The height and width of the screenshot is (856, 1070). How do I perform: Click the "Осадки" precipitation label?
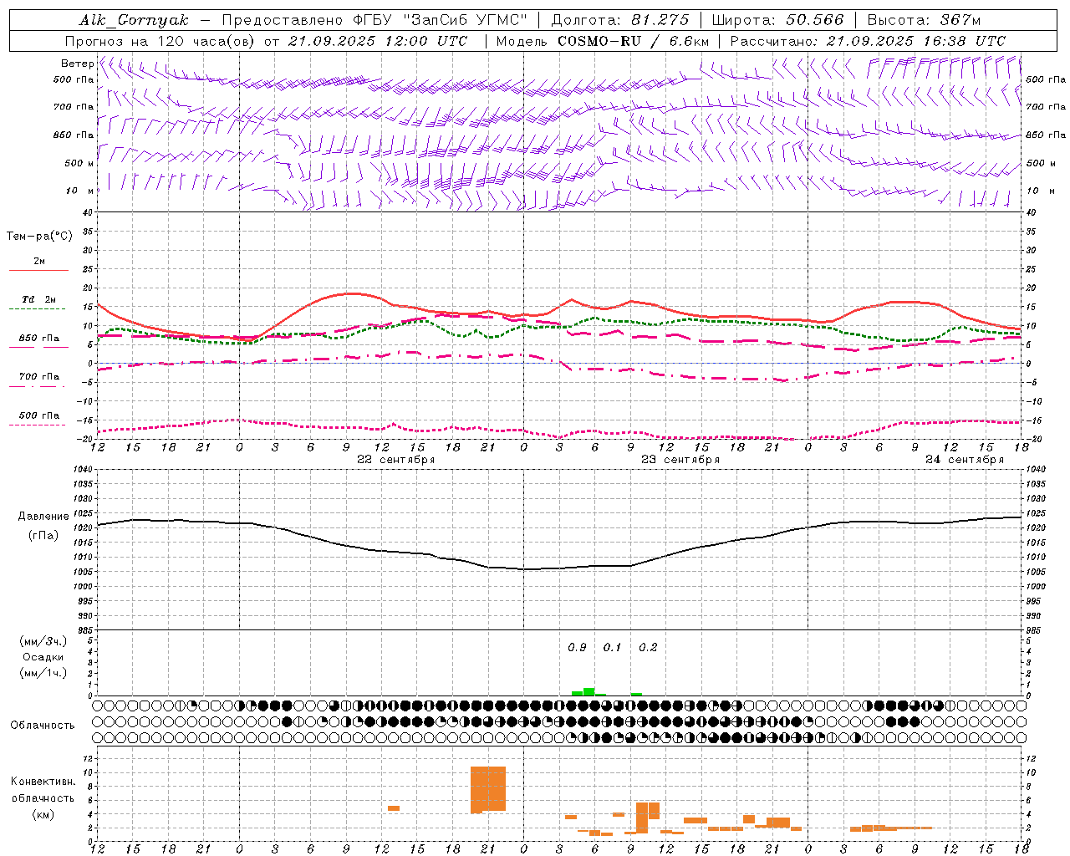tap(43, 657)
